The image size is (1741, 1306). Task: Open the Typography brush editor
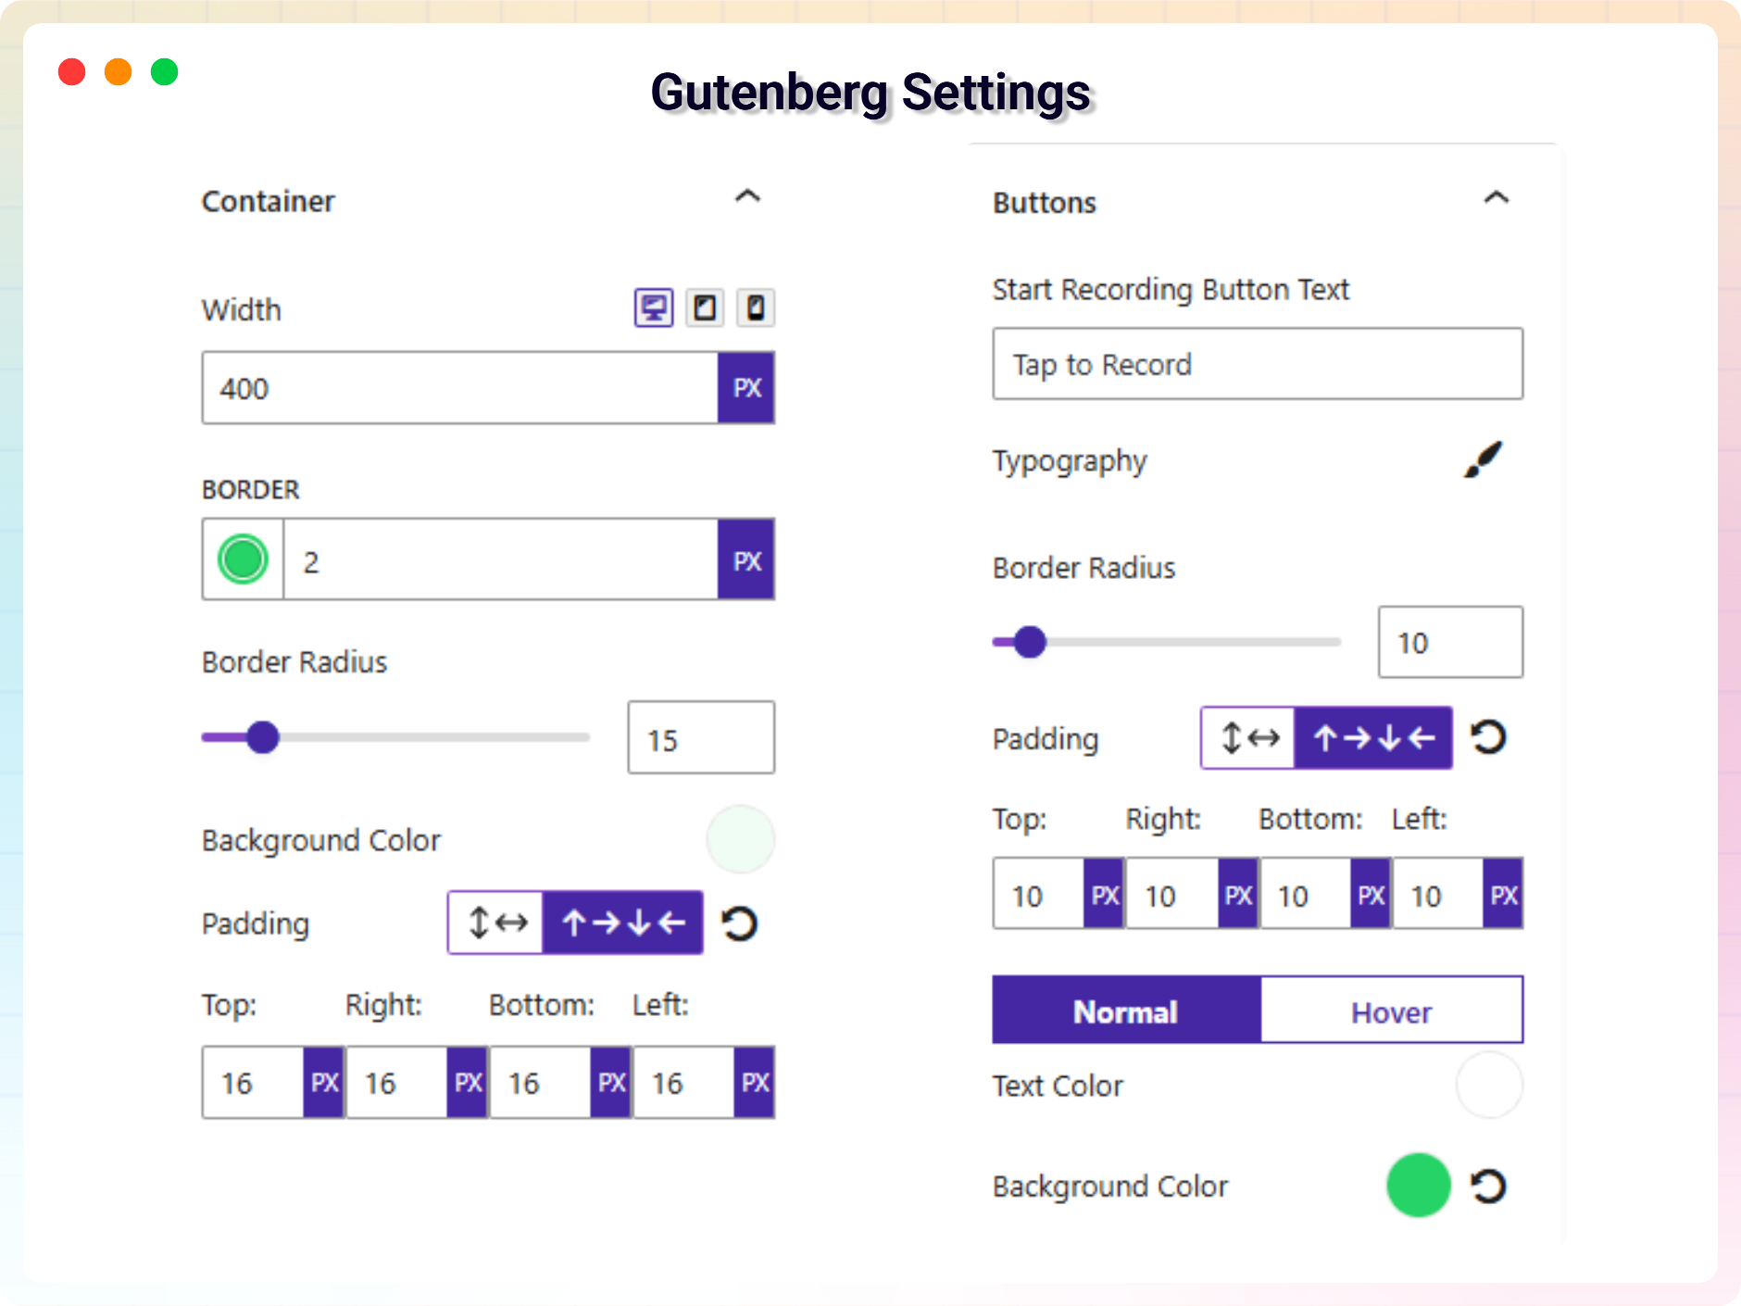coord(1483,459)
